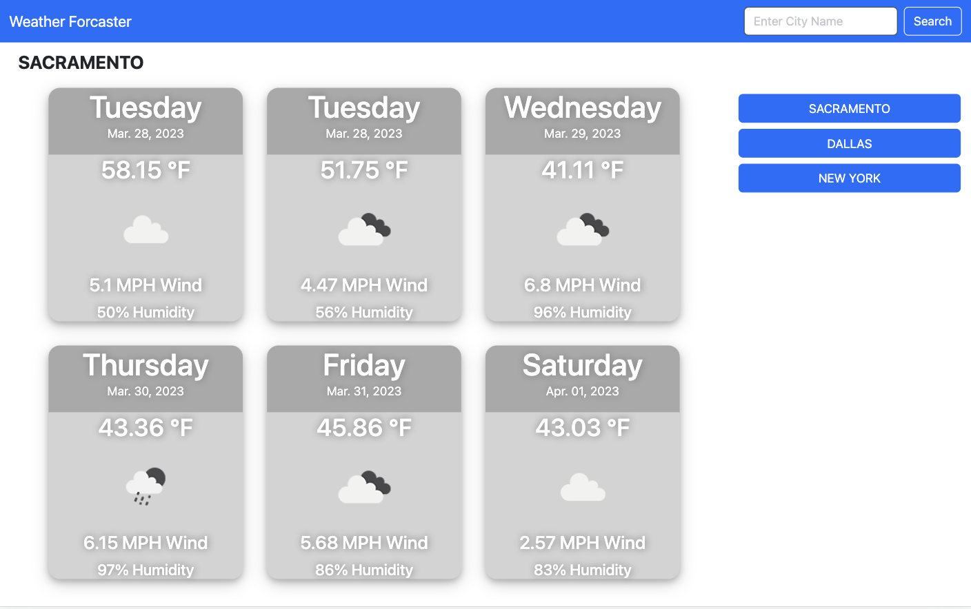Click the 6.15 MPH Wind text
The width and height of the screenshot is (971, 609).
(146, 543)
